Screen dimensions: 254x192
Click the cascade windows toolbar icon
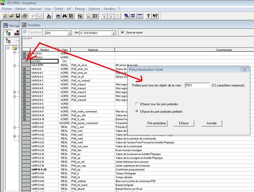(126, 16)
